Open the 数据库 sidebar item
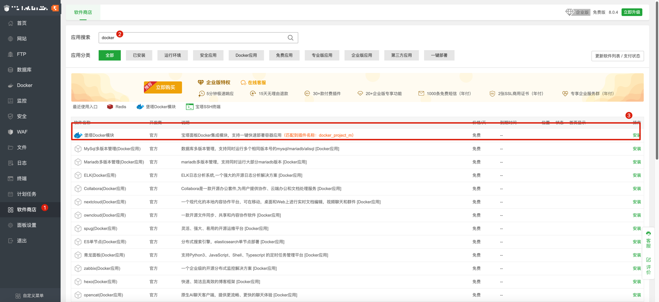Viewport: 659px width, 302px height. point(30,70)
